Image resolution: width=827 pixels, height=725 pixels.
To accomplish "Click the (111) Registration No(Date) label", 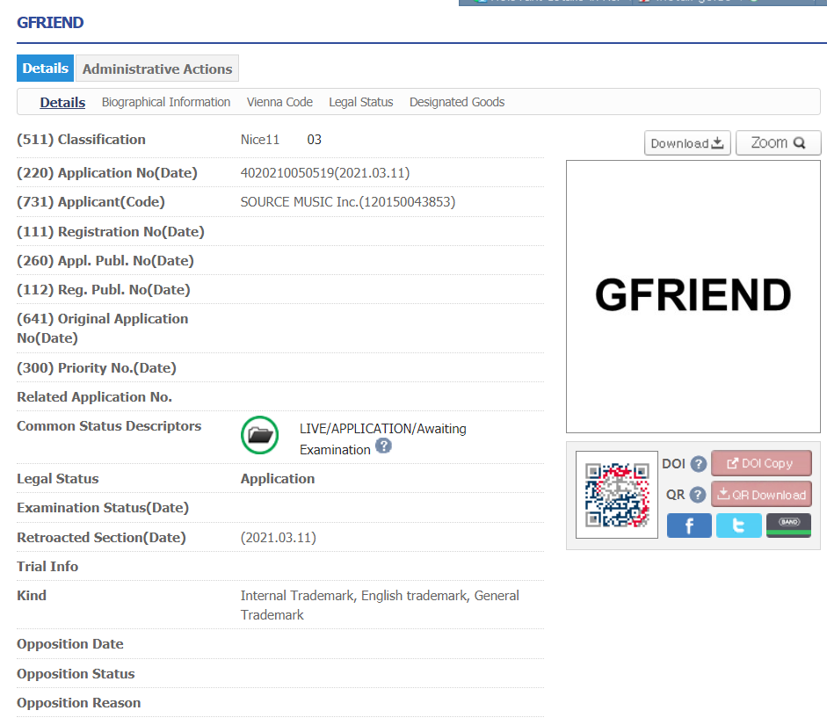I will 111,232.
